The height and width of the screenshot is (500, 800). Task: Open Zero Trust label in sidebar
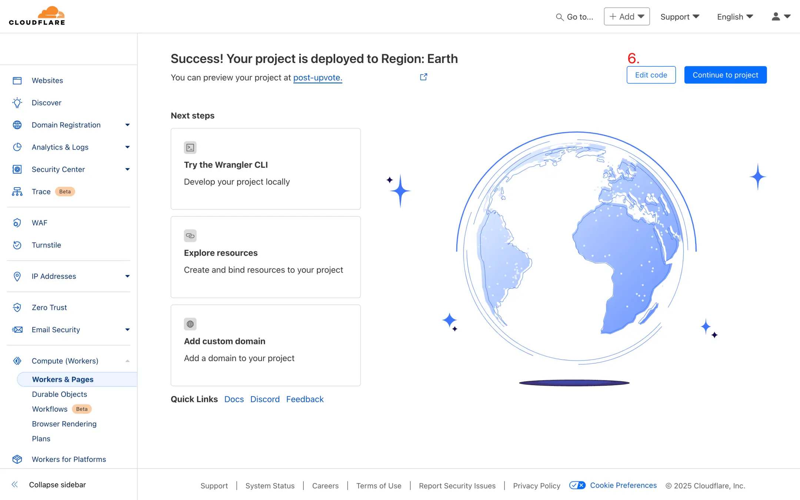click(49, 307)
